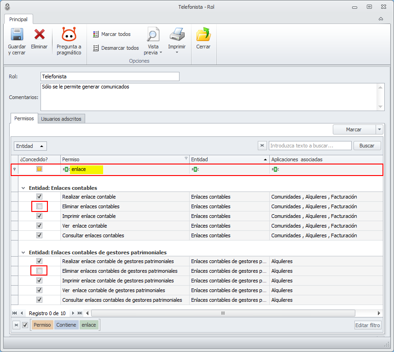Click the filter row pin indicator icon
This screenshot has width=394, height=352.
click(x=15, y=170)
